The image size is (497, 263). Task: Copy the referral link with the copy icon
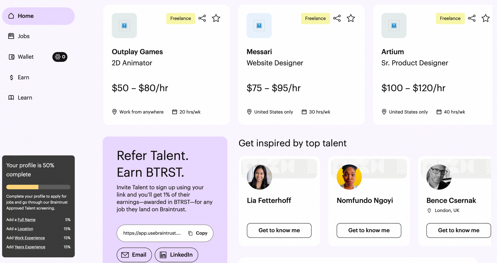[190, 233]
